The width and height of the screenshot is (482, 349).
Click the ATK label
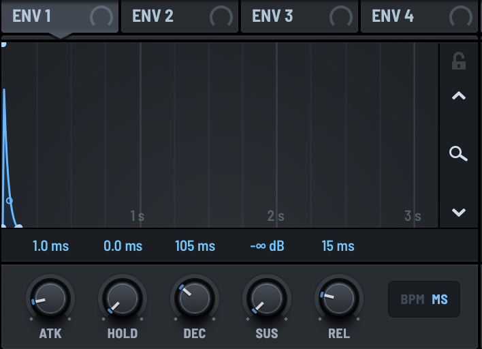[x=50, y=333]
